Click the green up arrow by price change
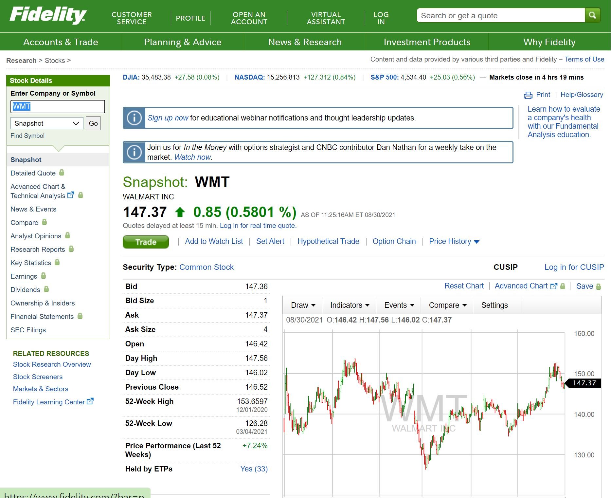Screen dimensions: 611x498 pos(180,212)
